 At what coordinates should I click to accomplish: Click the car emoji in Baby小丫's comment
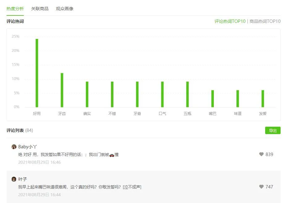click(x=112, y=154)
